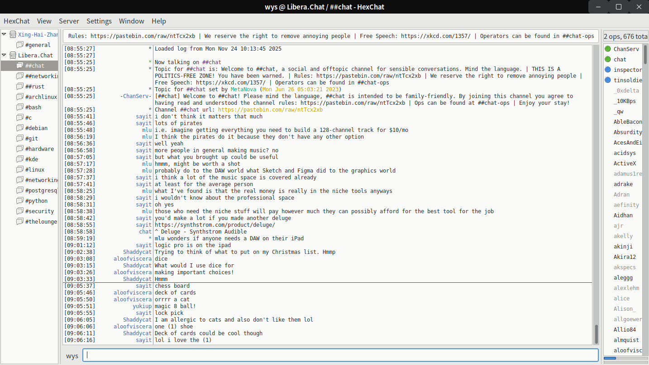The width and height of the screenshot is (649, 365).
Task: Collapse the Libera.Chat server tree
Action: tap(4, 55)
